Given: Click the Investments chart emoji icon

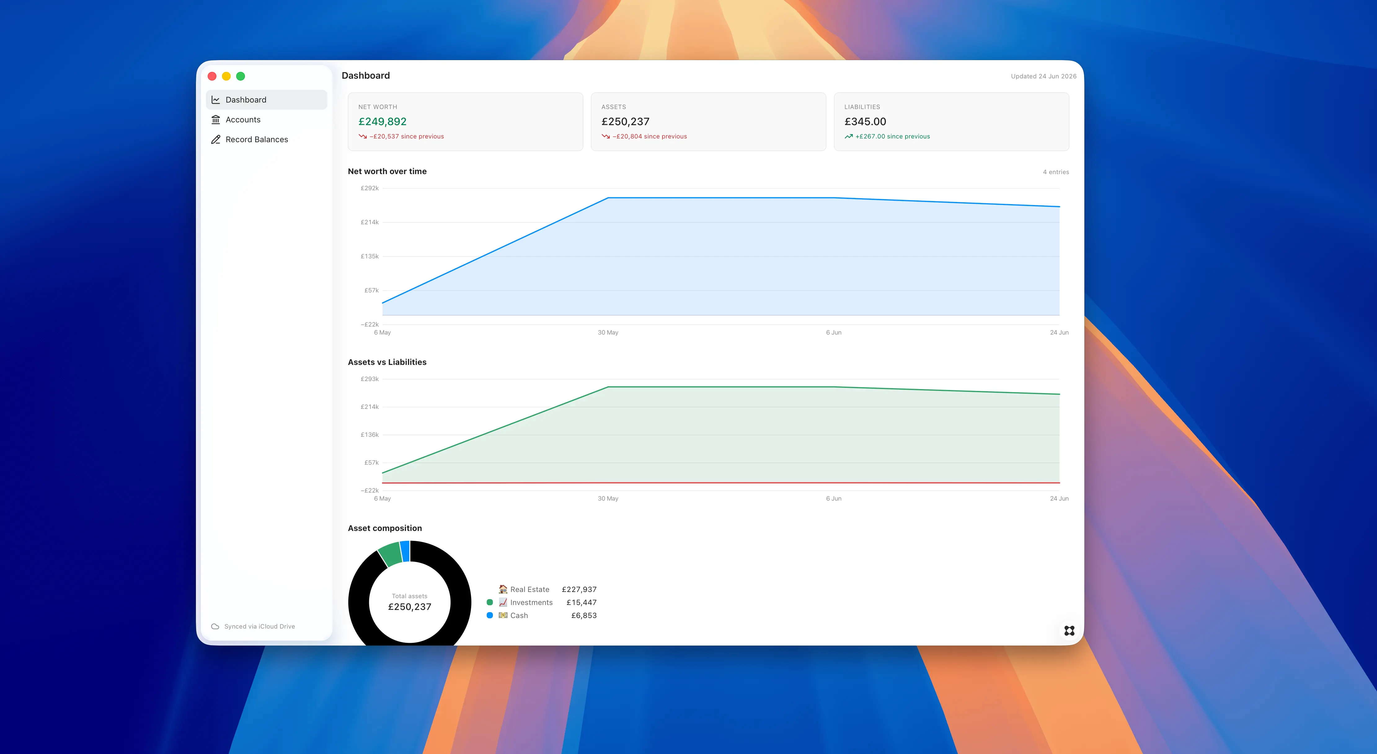Looking at the screenshot, I should (x=503, y=602).
